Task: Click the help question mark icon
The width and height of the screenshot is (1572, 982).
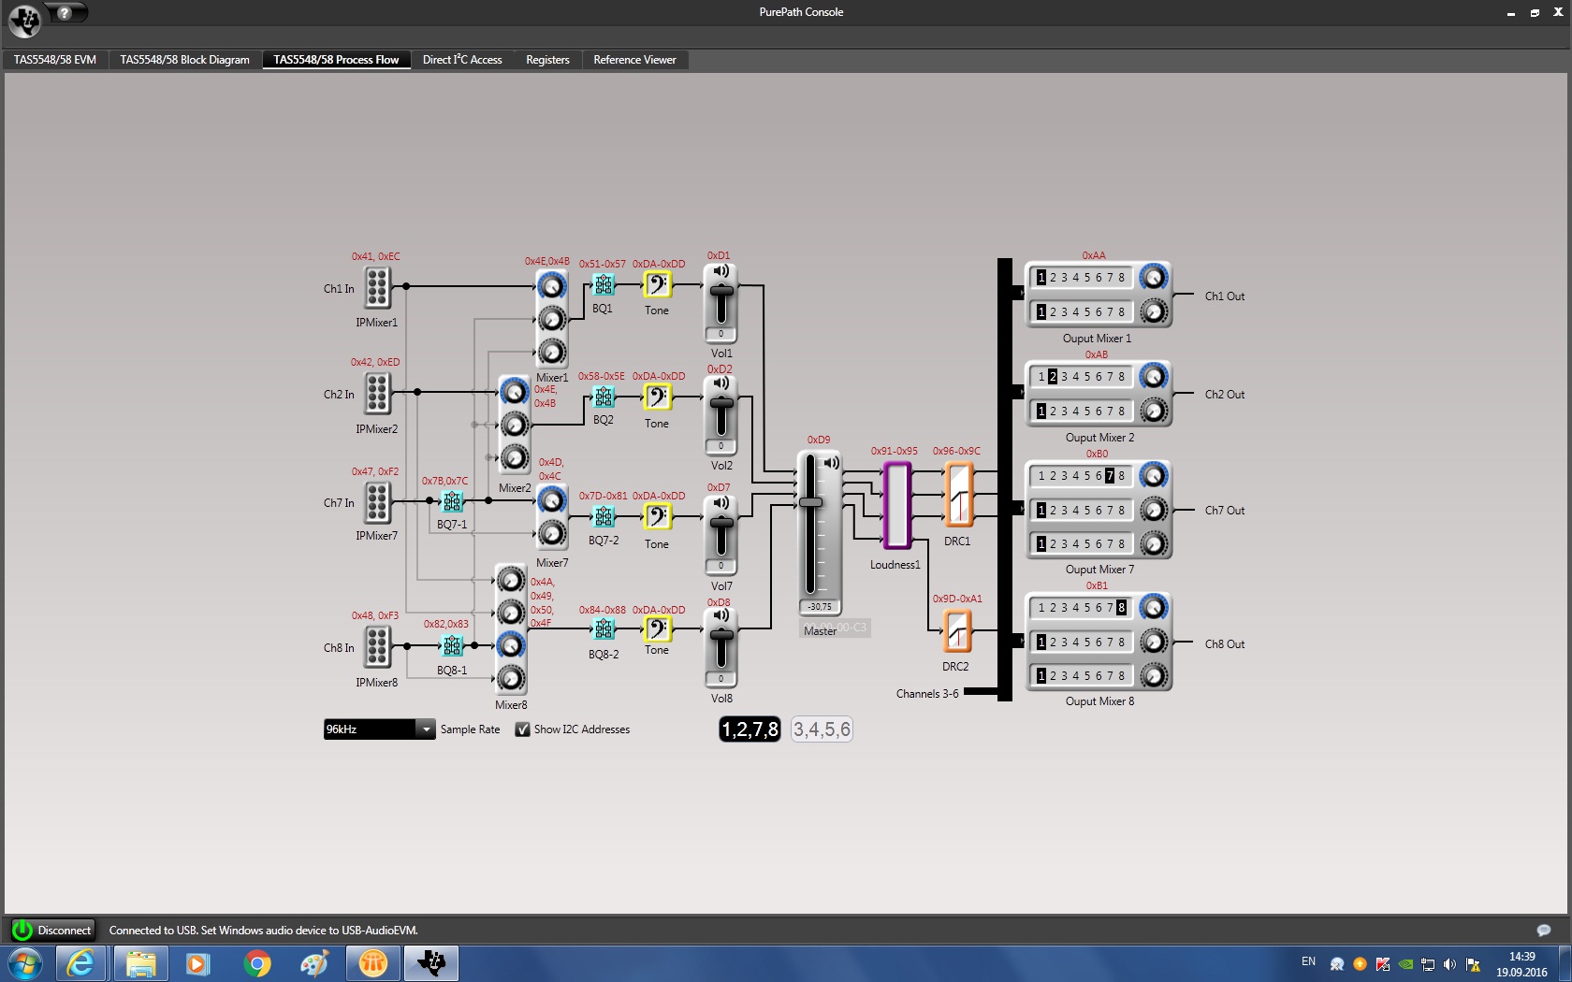Action: 65,13
